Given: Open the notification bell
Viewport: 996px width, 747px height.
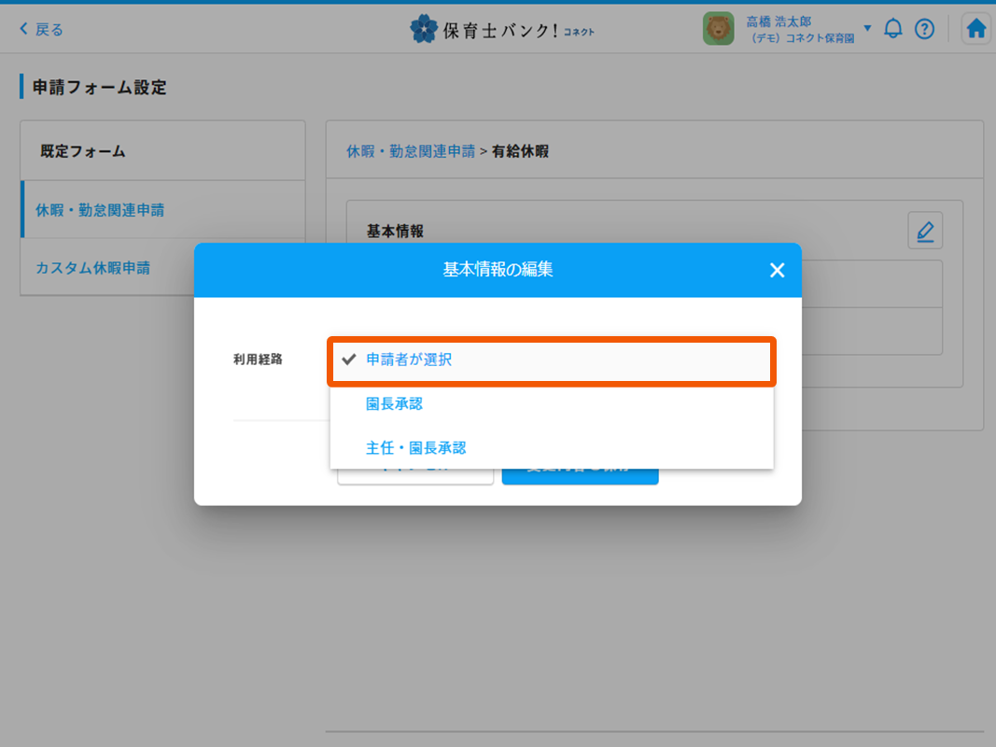Looking at the screenshot, I should (893, 29).
